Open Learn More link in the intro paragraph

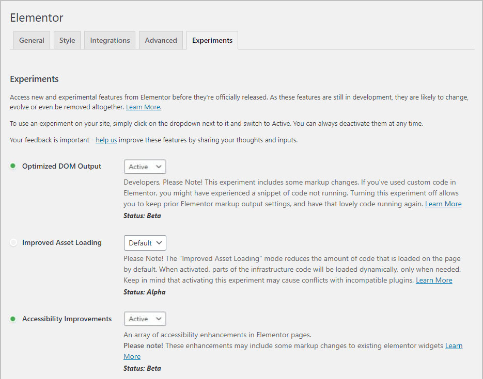tap(144, 107)
